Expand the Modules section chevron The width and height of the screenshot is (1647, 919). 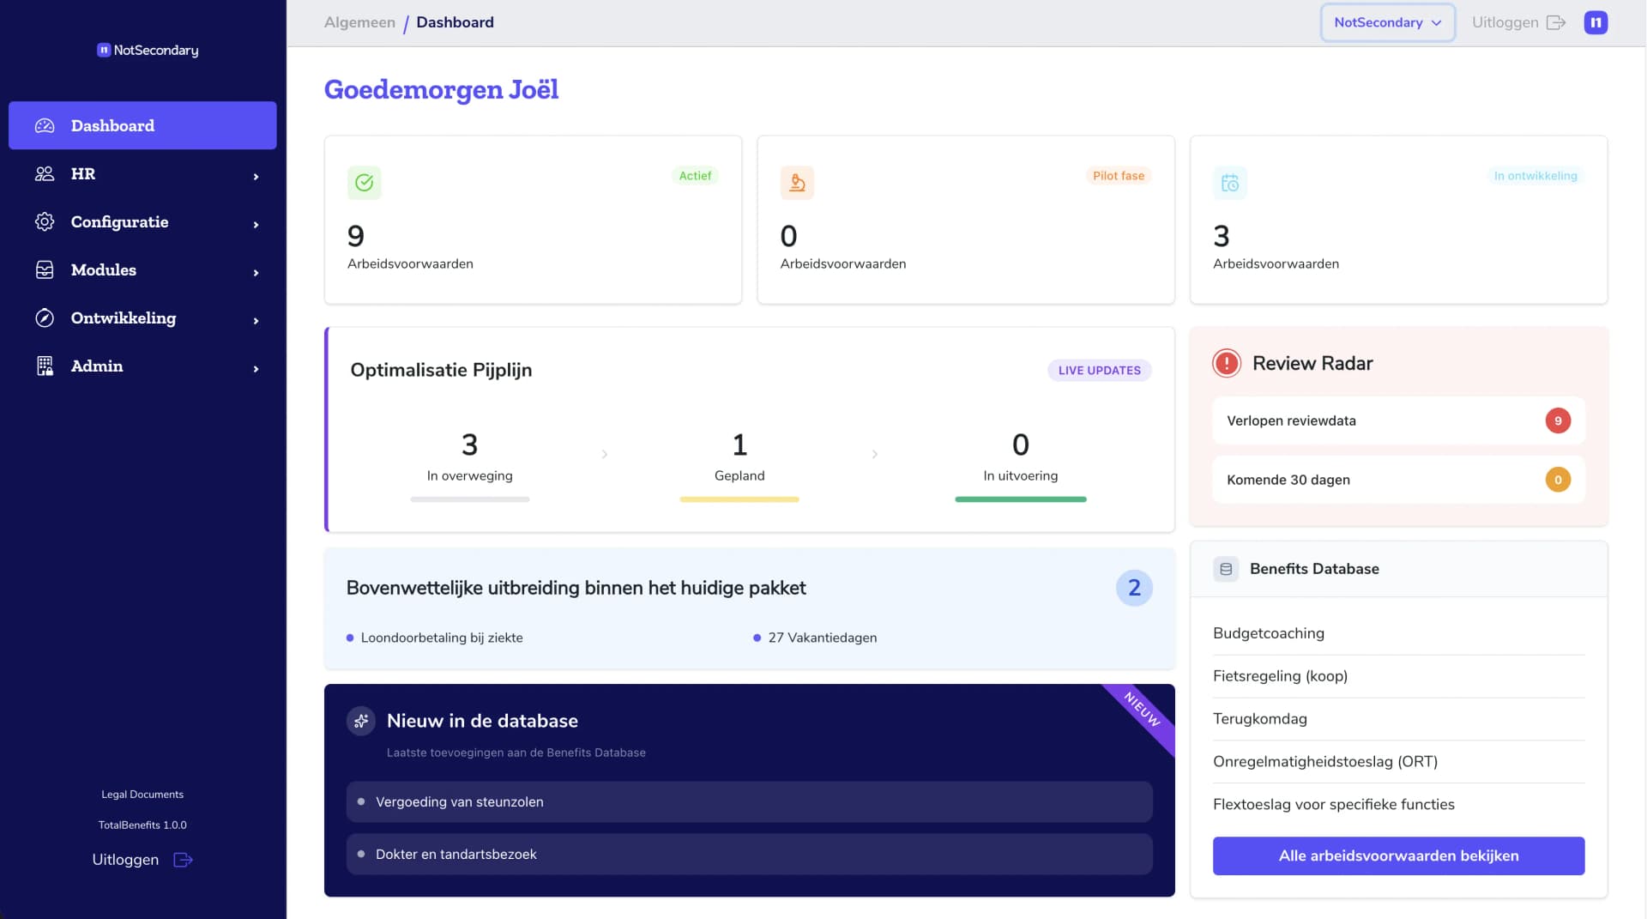(256, 272)
